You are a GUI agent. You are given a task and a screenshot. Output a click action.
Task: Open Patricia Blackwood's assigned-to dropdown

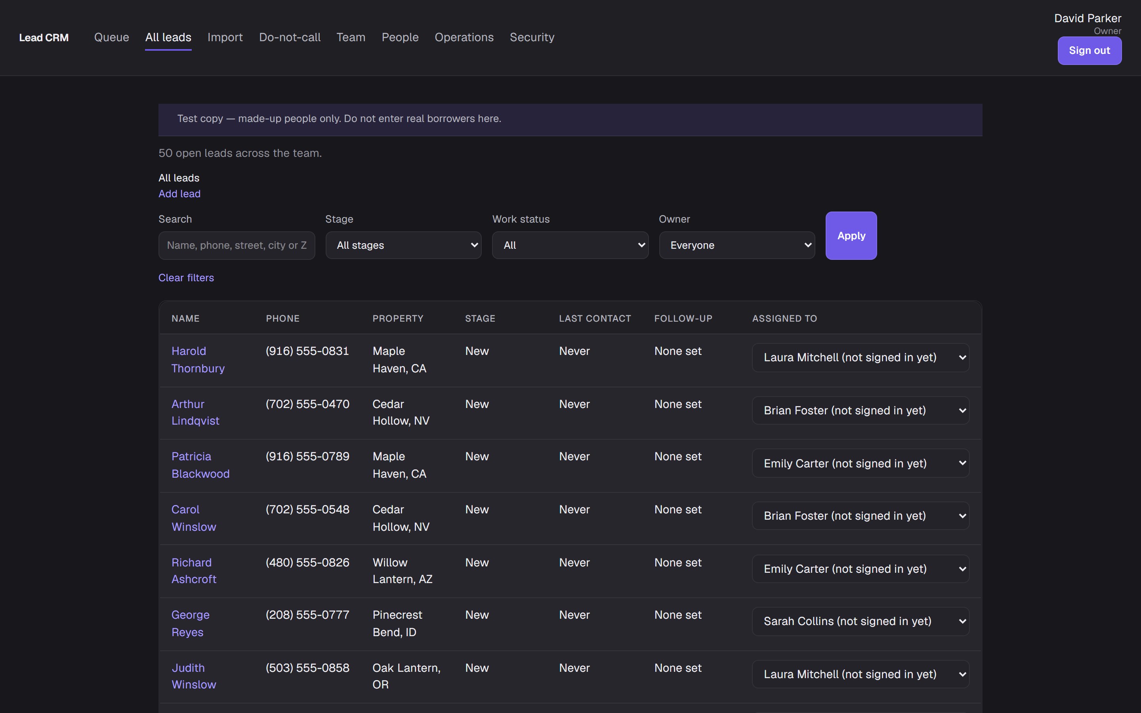click(861, 463)
